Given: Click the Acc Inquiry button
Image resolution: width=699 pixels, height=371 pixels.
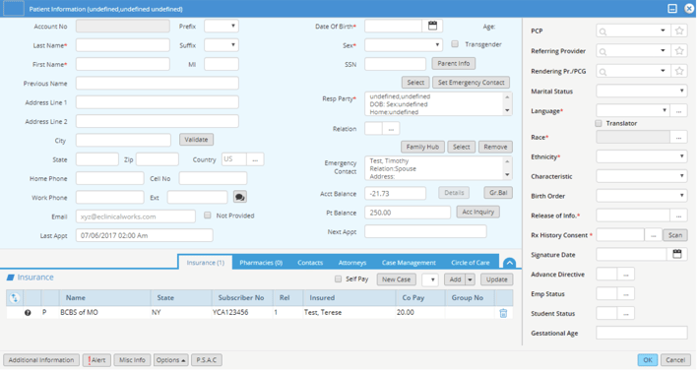Looking at the screenshot, I should tap(477, 212).
